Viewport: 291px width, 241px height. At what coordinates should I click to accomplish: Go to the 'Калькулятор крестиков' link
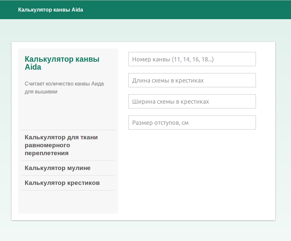[x=62, y=183]
